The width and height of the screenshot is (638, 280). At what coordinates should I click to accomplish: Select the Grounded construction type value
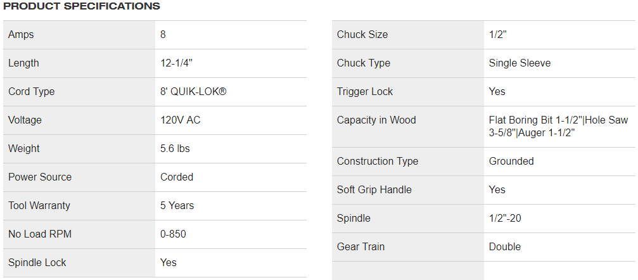click(511, 161)
